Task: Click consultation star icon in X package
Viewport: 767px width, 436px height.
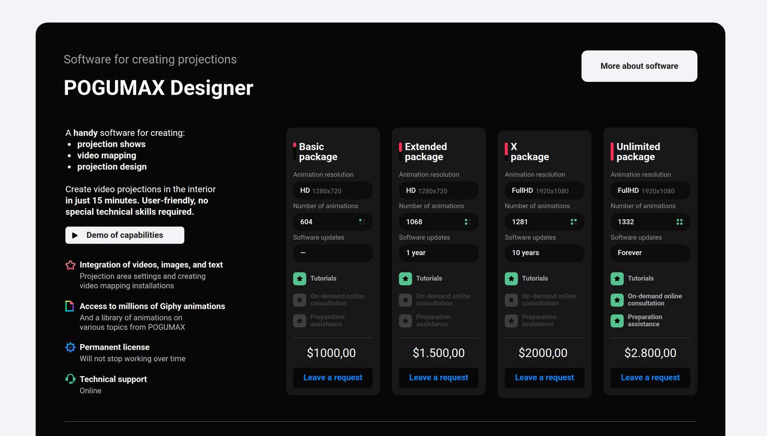Action: pos(511,300)
